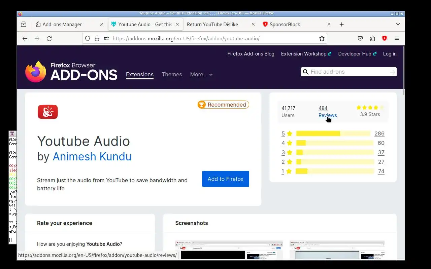Viewport: 431px width, 269px height.
Task: Click the tracking protection shield in address bar
Action: pyautogui.click(x=88, y=38)
